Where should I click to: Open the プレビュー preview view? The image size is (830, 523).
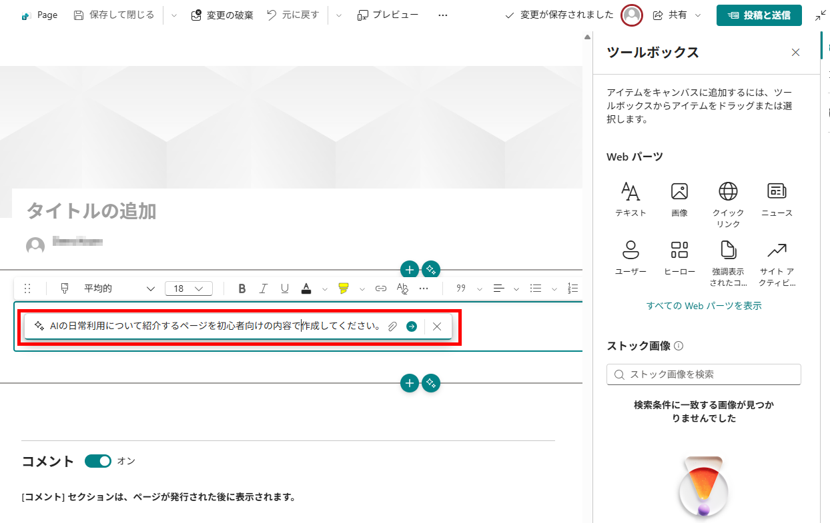click(388, 15)
